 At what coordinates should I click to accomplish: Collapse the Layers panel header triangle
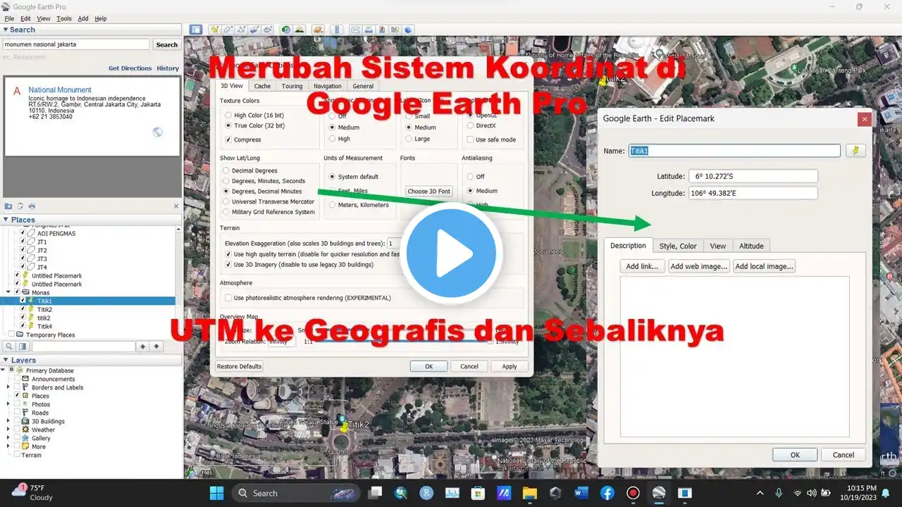6,360
